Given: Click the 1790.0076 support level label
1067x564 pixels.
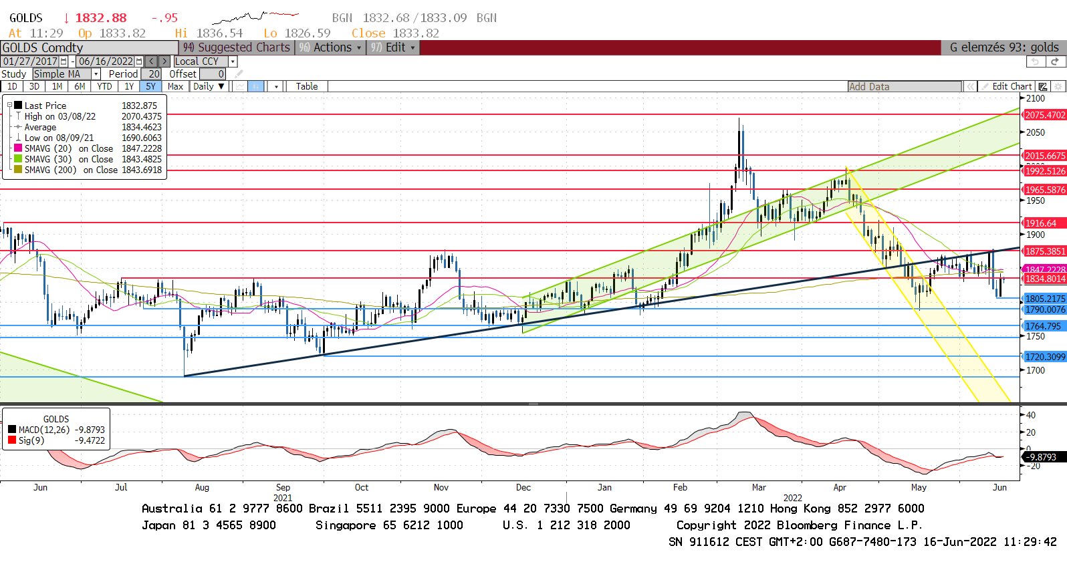Looking at the screenshot, I should pyautogui.click(x=1045, y=309).
